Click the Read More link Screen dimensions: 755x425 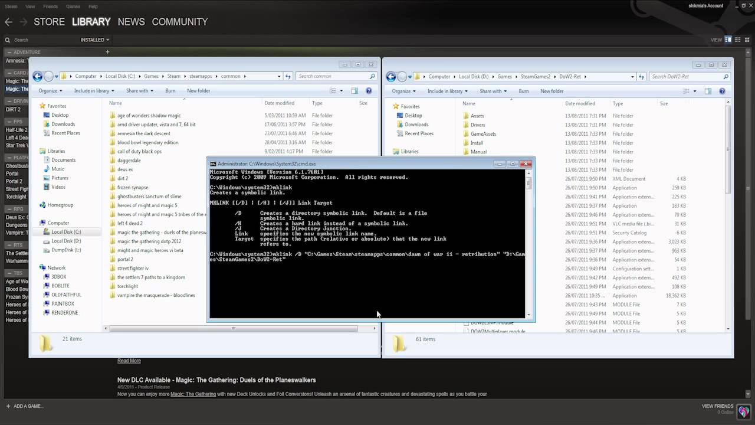coord(129,361)
